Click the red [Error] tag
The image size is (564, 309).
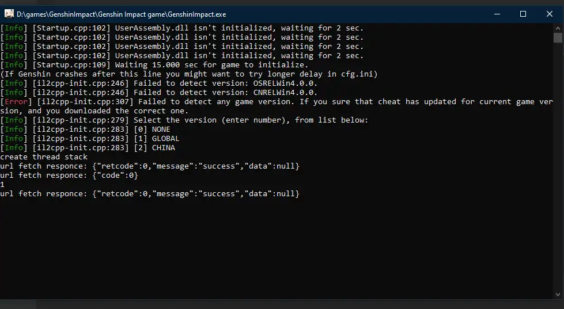(13, 102)
